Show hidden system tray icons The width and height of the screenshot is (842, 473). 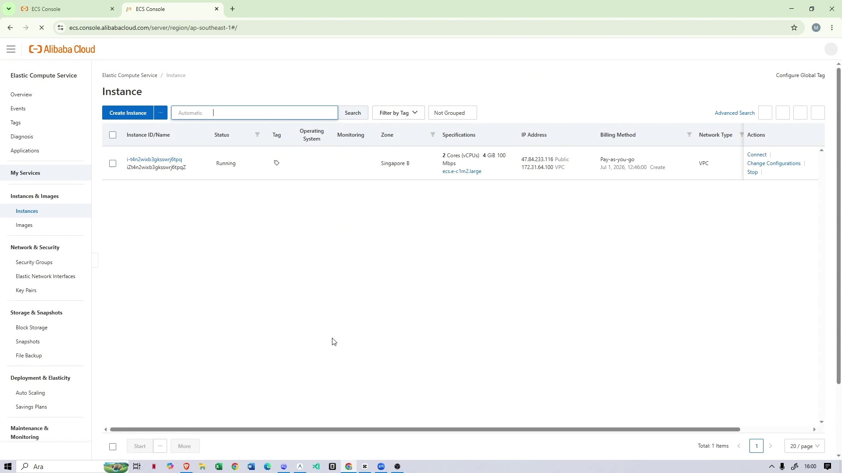tap(771, 466)
